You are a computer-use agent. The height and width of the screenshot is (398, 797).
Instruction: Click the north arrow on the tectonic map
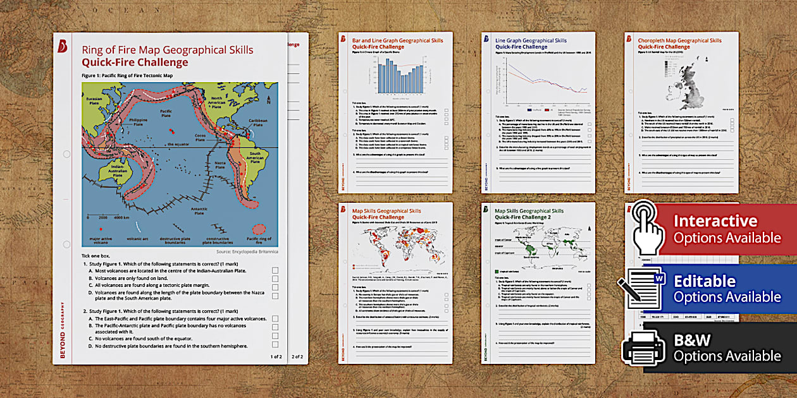(268, 98)
